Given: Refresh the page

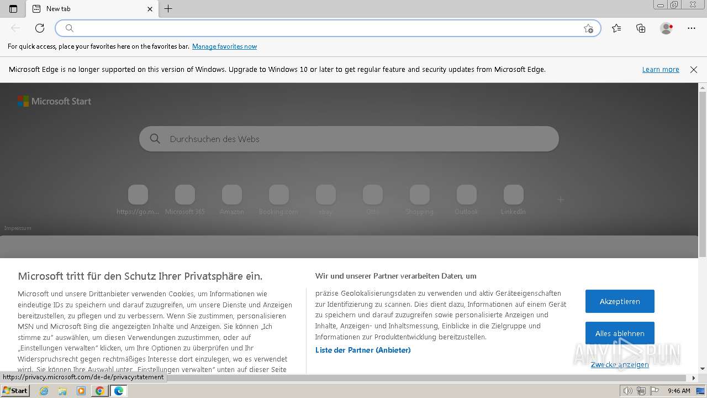Looking at the screenshot, I should pos(40,28).
